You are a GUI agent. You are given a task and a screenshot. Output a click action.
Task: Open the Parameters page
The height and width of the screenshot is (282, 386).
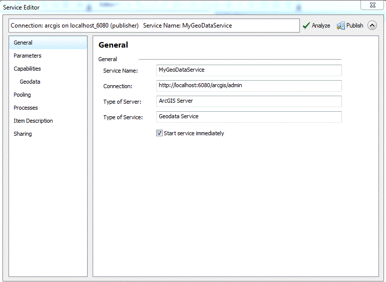pos(28,56)
